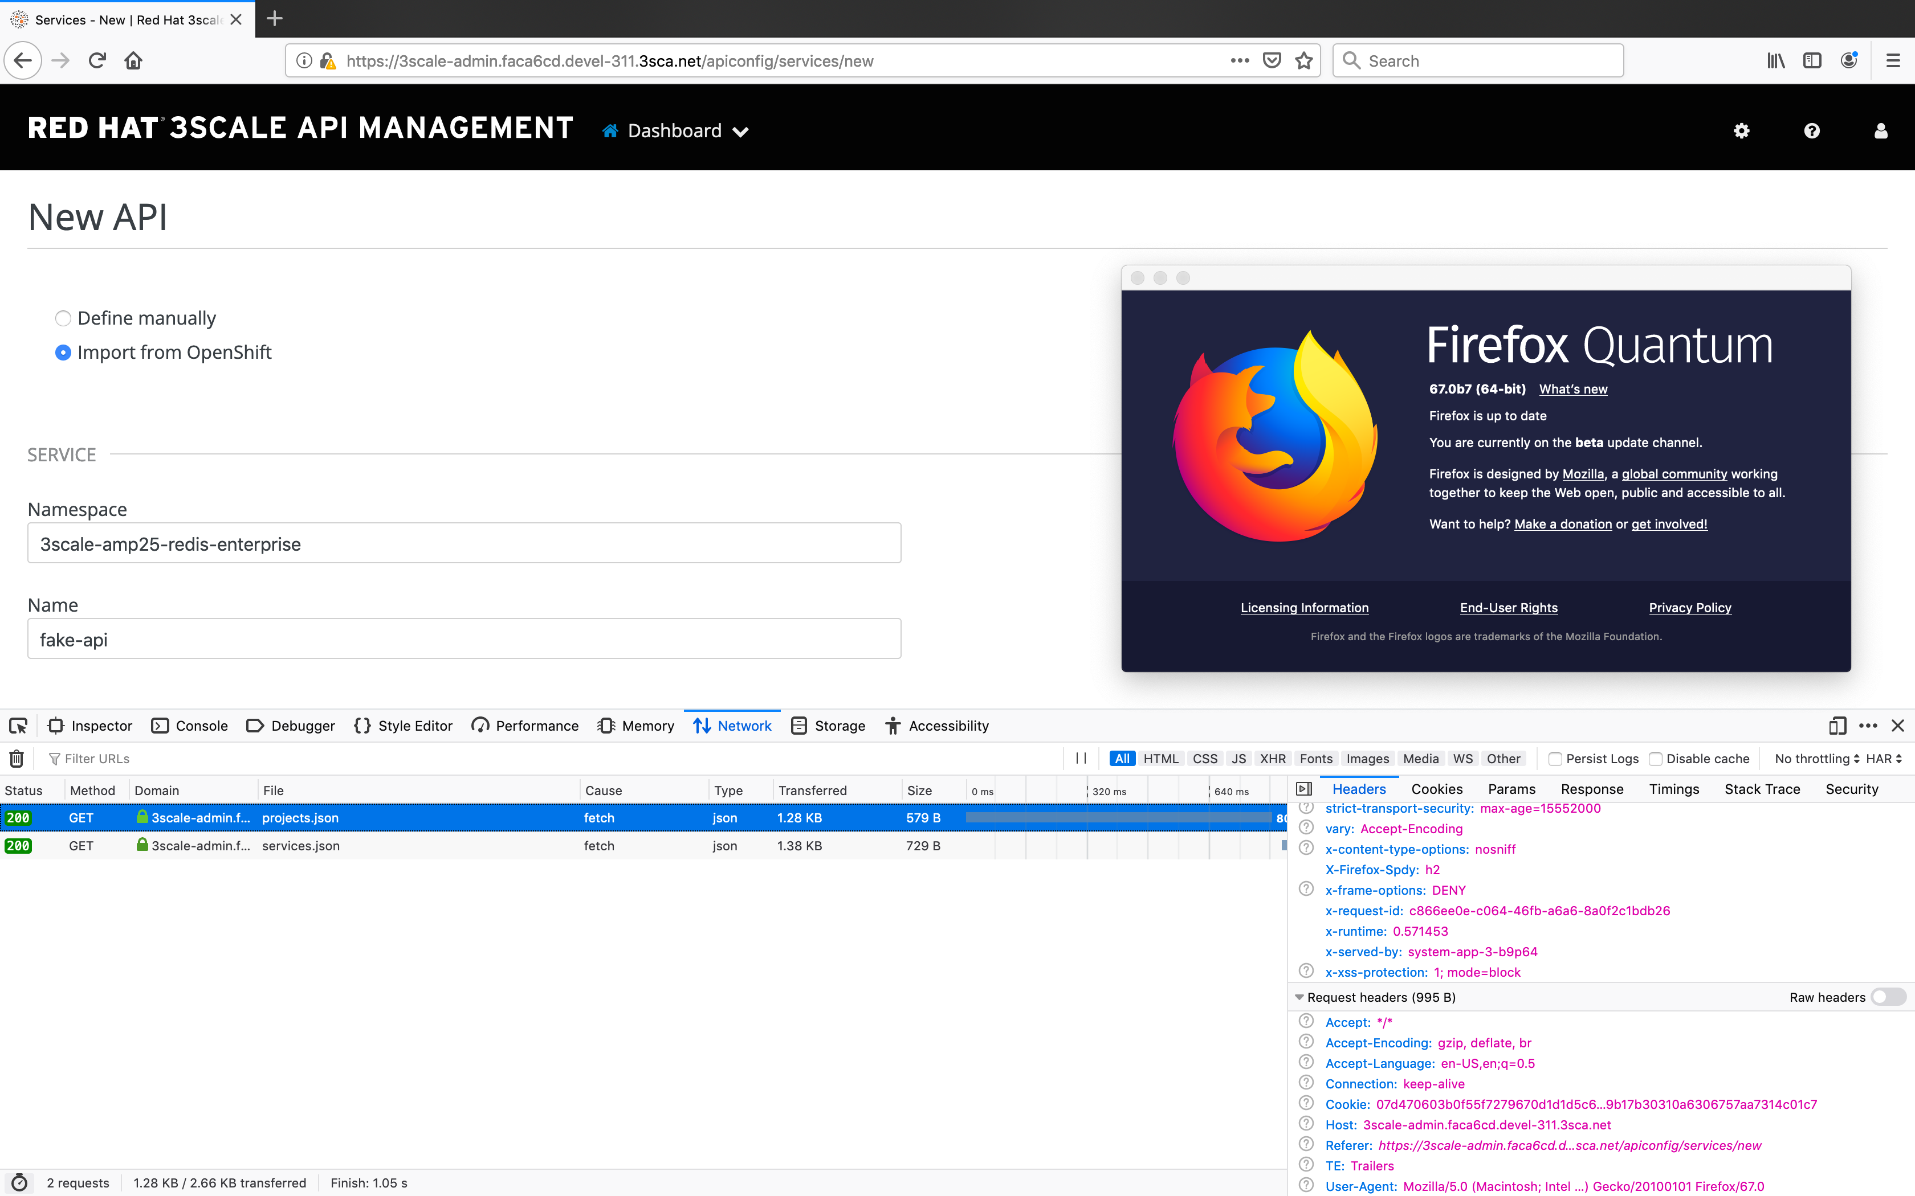Viewport: 1915px width, 1196px height.
Task: Open 3scale settings gear icon
Action: tap(1741, 130)
